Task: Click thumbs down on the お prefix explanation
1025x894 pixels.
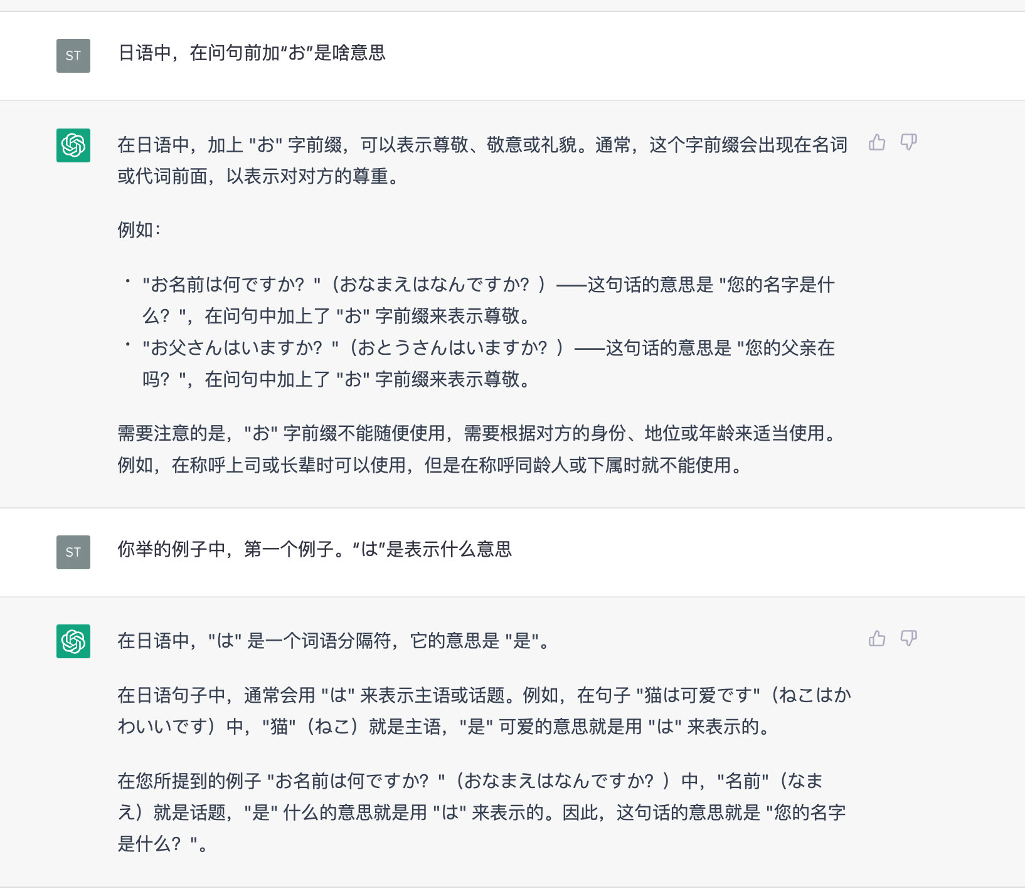Action: (x=908, y=143)
